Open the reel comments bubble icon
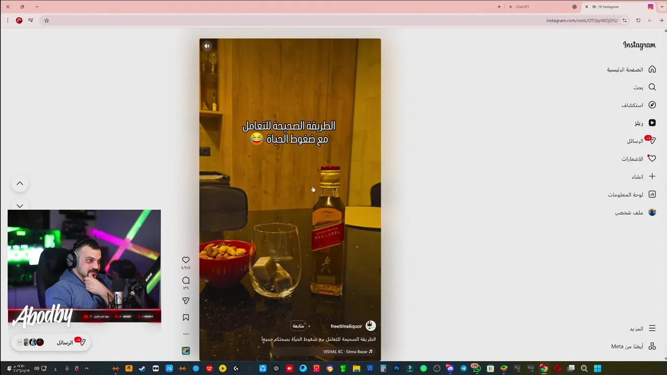Screen dimensions: 667x375 point(186,280)
